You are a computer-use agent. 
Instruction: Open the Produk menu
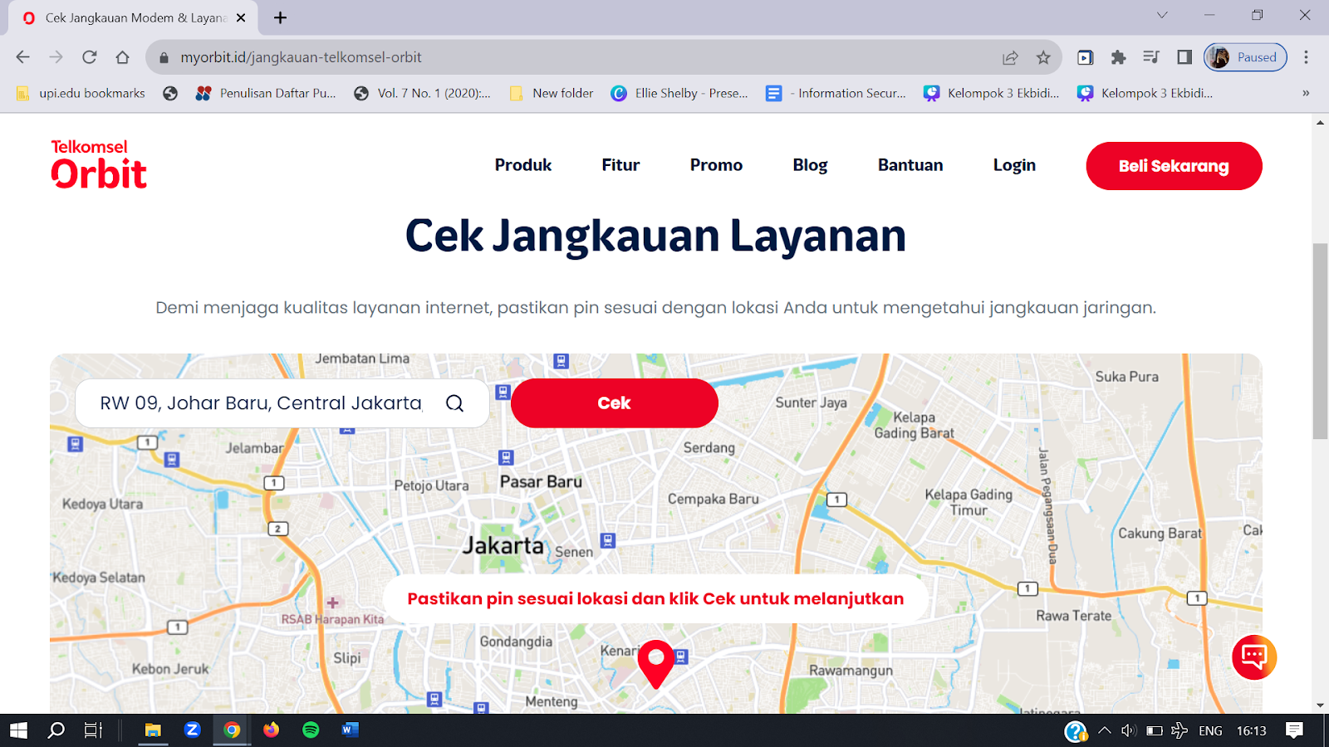(523, 165)
